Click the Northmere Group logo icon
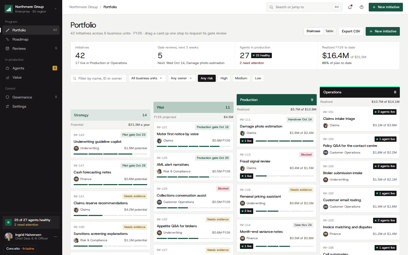Viewport: 408px width, 255px height. pyautogui.click(x=9, y=9)
